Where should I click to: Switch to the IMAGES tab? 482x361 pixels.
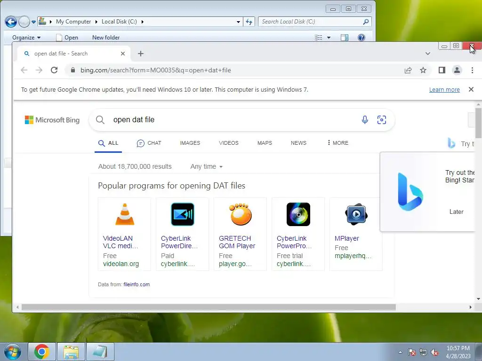click(x=190, y=143)
